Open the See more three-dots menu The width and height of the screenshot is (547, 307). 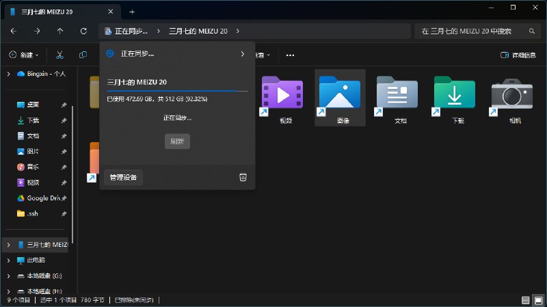click(290, 55)
